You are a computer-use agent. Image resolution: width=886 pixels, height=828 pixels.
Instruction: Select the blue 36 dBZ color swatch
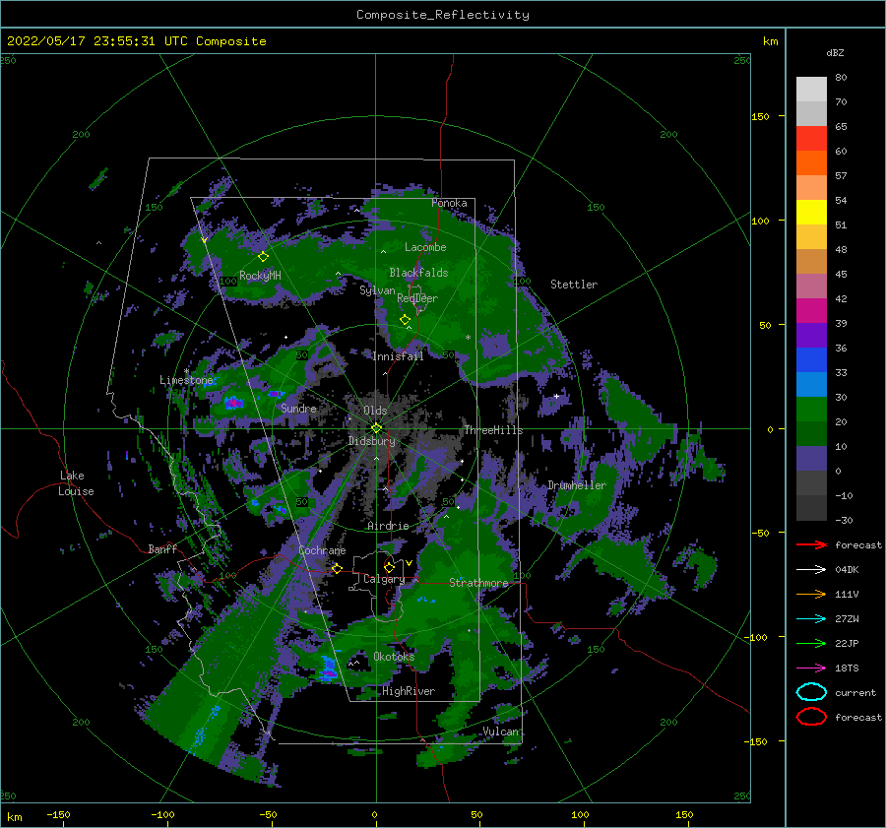[x=811, y=360]
